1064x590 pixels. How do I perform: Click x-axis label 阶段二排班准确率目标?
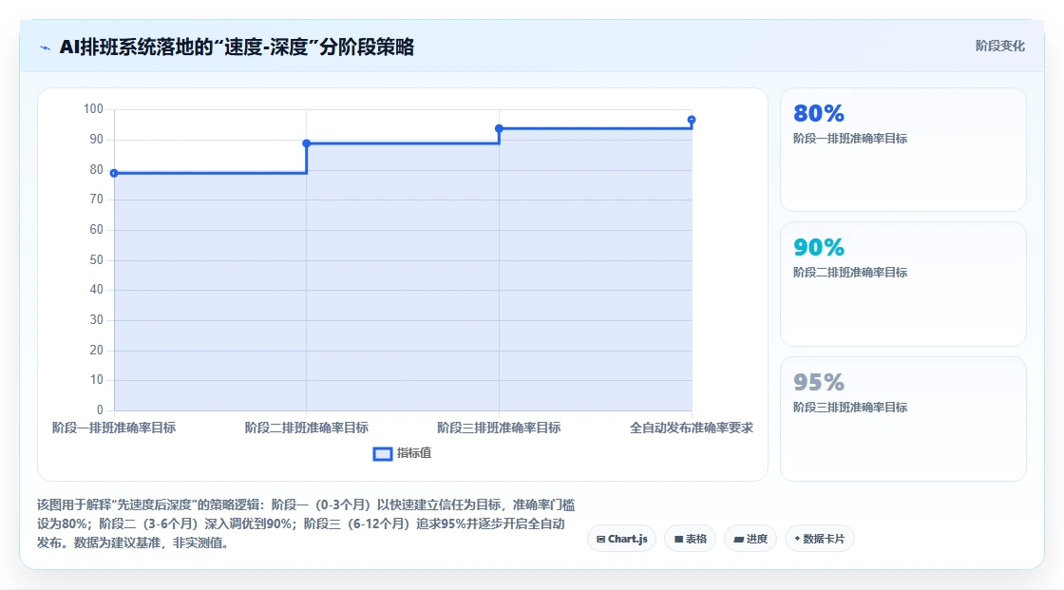[x=307, y=428]
